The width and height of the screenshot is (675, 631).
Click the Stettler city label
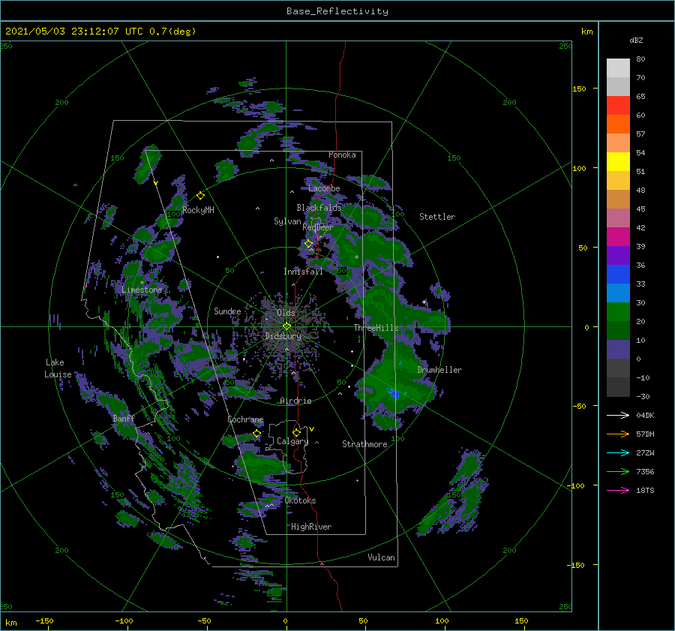(437, 217)
